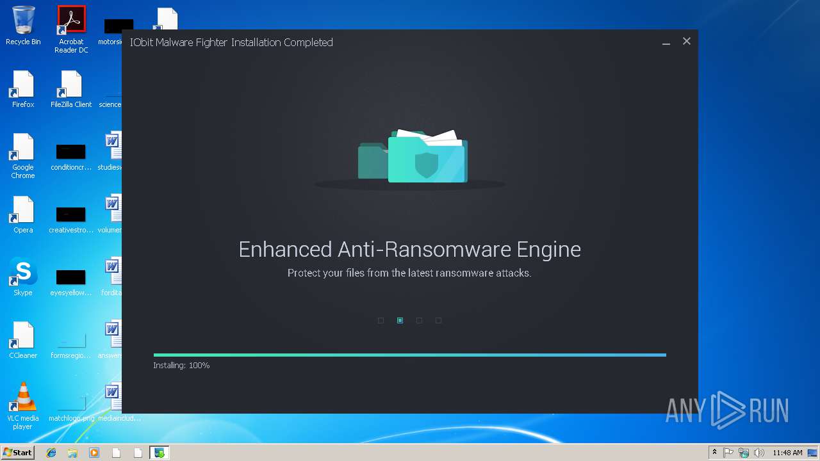820x461 pixels.
Task: Select the creativestro... desktop file
Action: point(71,219)
